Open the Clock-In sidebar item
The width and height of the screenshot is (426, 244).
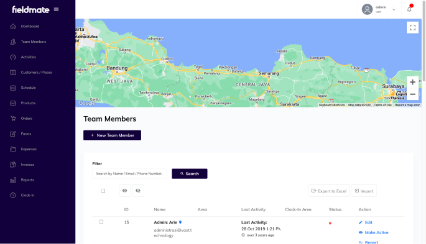click(x=27, y=195)
